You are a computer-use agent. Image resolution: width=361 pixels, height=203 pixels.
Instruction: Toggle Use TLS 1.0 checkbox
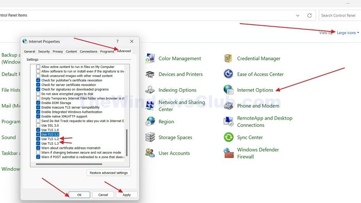38,130
